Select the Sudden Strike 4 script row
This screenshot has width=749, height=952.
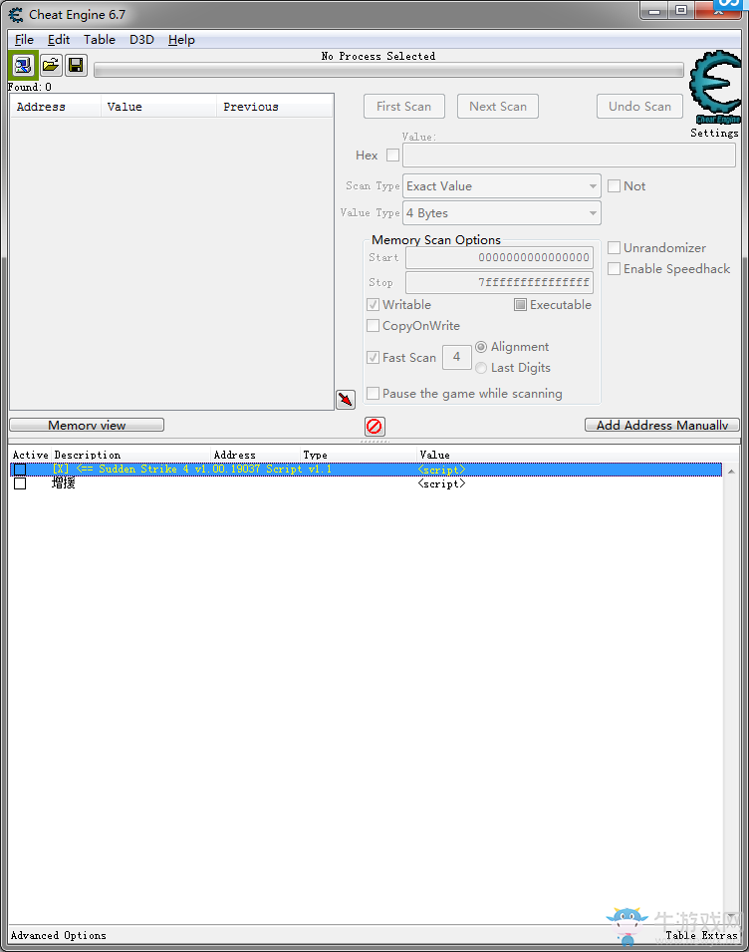[x=366, y=470]
